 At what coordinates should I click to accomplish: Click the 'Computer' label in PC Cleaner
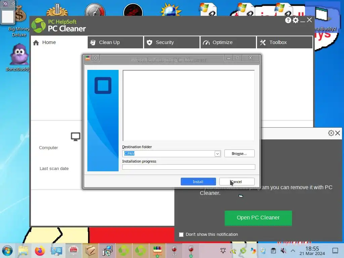(48, 148)
